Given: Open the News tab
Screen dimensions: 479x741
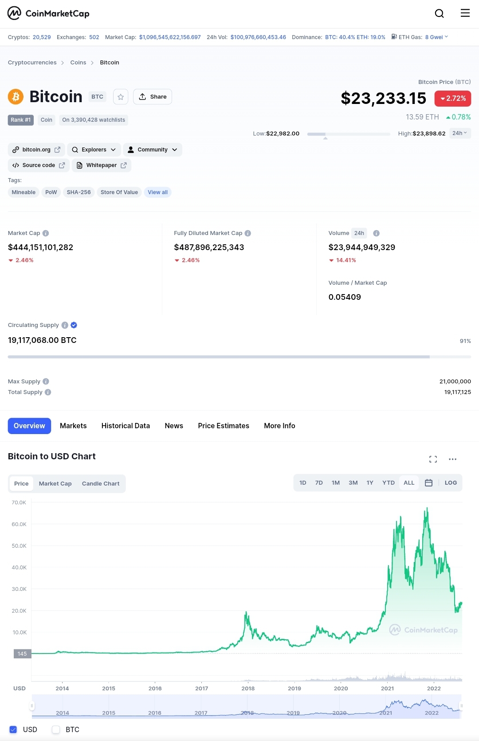Looking at the screenshot, I should pyautogui.click(x=174, y=426).
